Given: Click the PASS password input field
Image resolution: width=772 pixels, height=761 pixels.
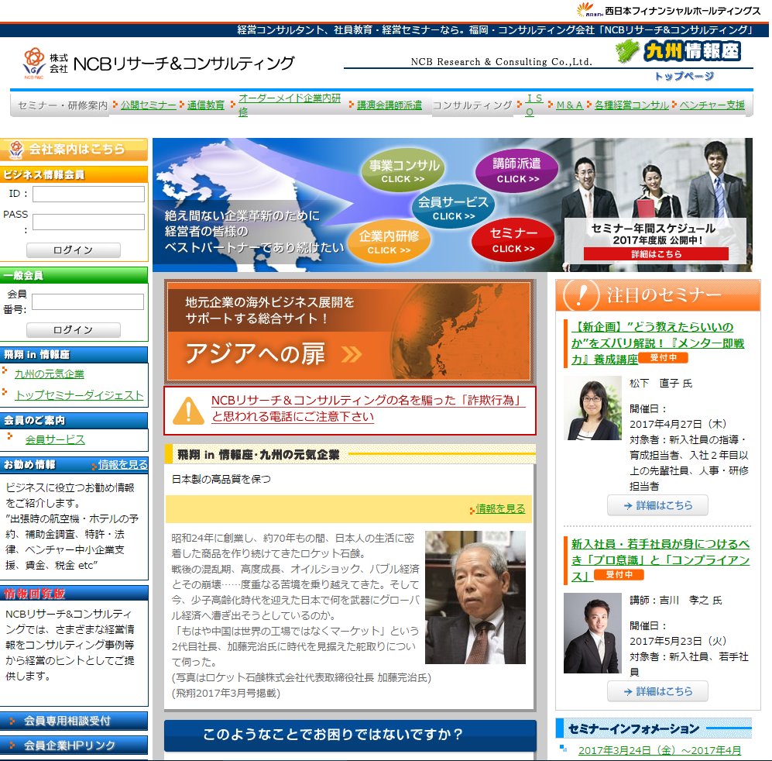Looking at the screenshot, I should pos(88,222).
